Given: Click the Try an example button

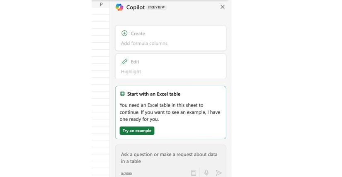Looking at the screenshot, I should 137,131.
